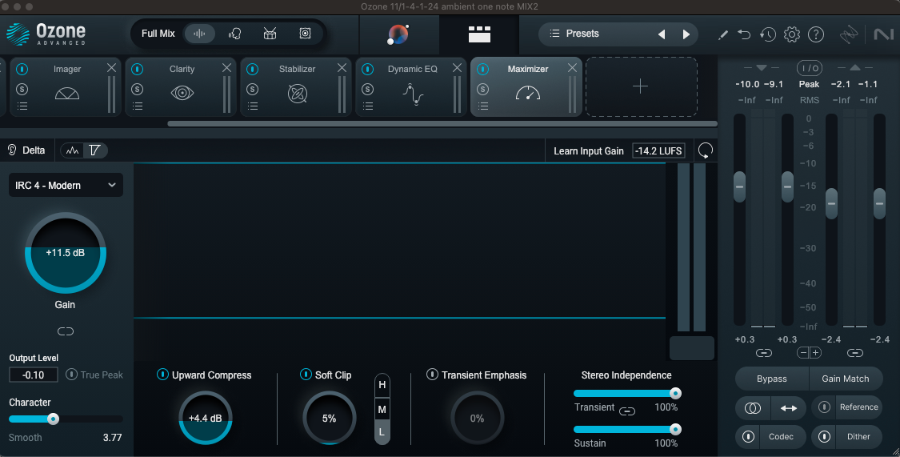Click the help question mark icon

(x=816, y=34)
